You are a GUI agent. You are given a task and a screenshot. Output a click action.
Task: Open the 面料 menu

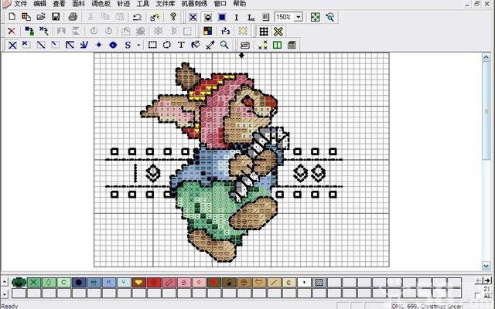pos(78,4)
